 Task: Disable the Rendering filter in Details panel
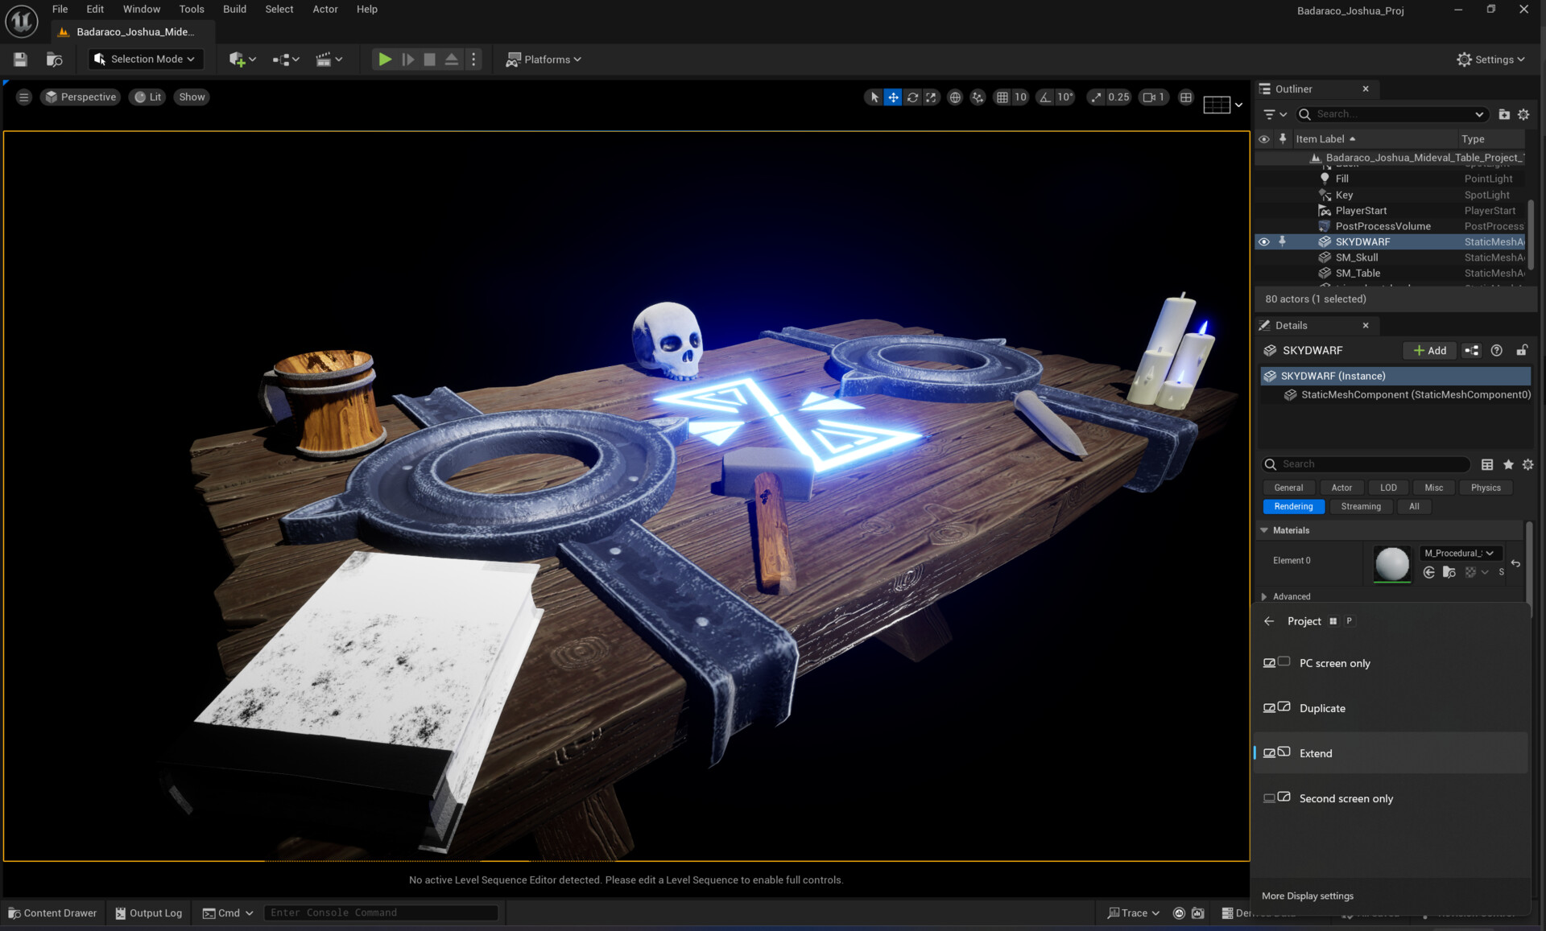tap(1293, 506)
